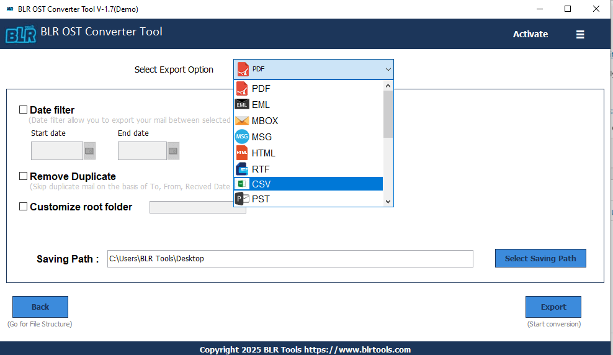
Task: Click the Back button
Action: [40, 307]
